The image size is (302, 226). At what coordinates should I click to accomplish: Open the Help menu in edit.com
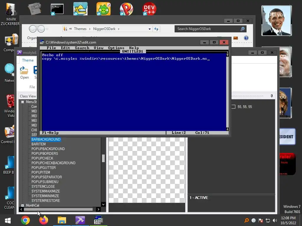click(x=134, y=48)
